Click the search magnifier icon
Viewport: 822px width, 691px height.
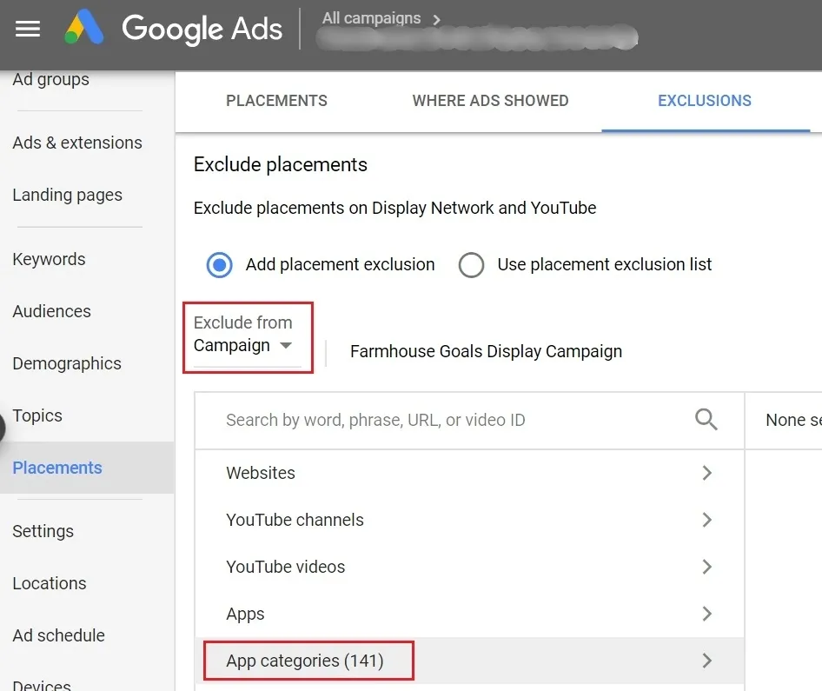[706, 420]
